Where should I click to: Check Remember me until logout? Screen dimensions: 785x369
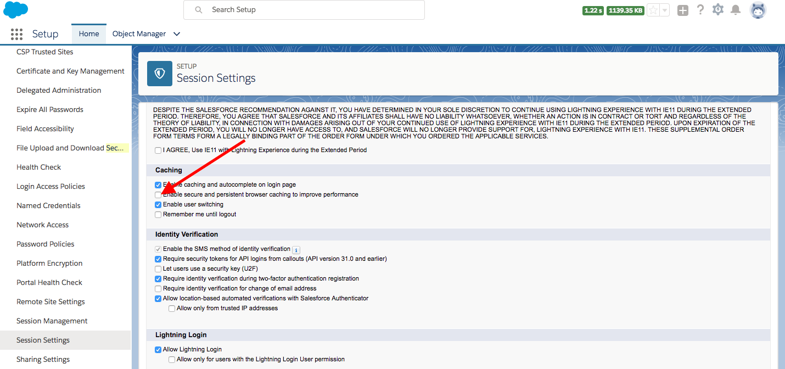(158, 215)
